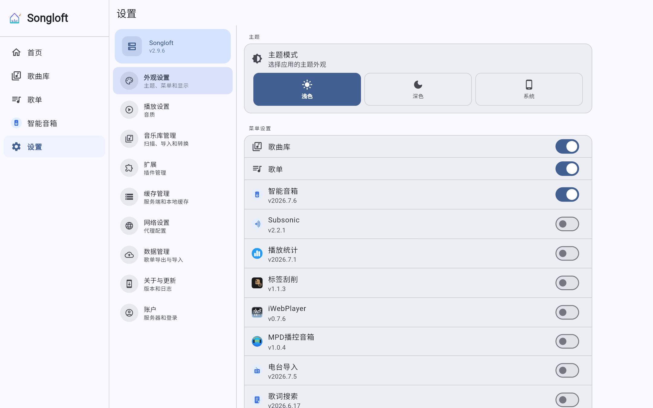
Task: Click the Songloft title text
Action: (47, 18)
